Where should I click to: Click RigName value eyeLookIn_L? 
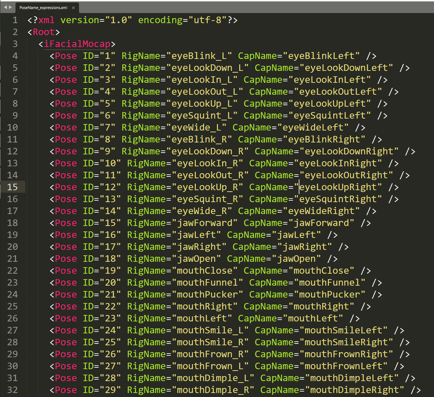202,80
